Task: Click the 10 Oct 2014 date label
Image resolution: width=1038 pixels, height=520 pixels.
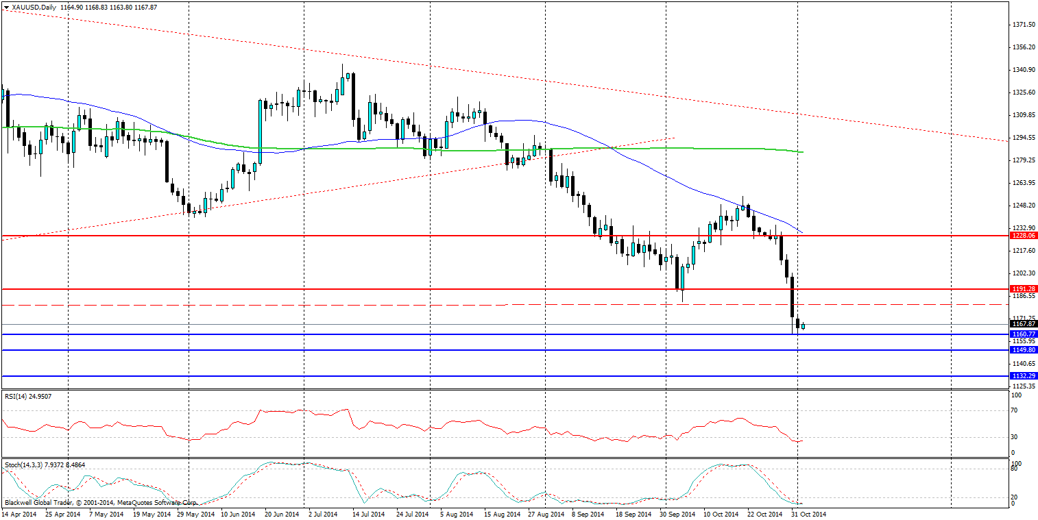Action: pyautogui.click(x=722, y=514)
